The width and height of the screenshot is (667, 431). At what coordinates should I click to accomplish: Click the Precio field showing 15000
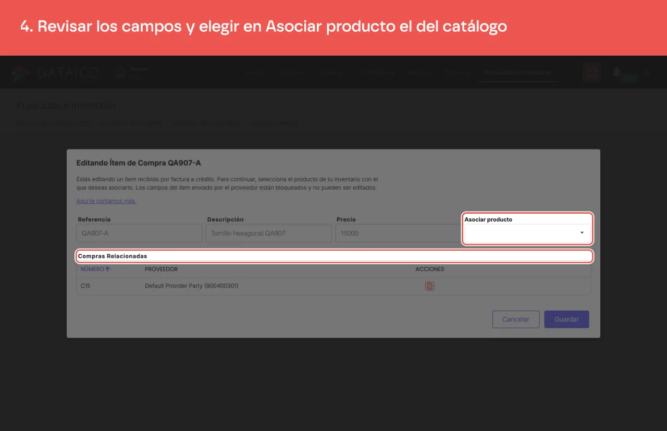coord(399,233)
